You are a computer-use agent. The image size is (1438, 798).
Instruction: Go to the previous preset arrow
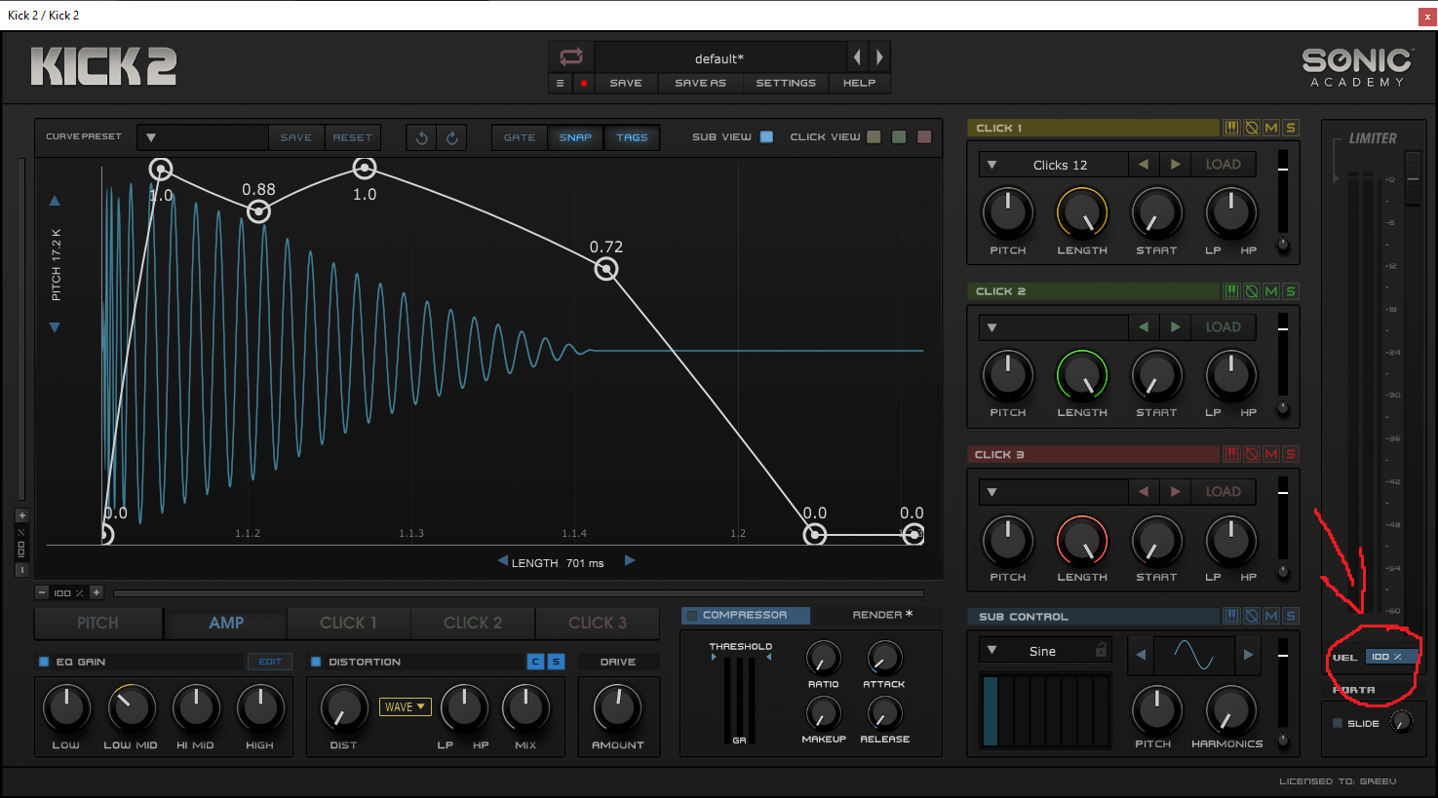[857, 57]
